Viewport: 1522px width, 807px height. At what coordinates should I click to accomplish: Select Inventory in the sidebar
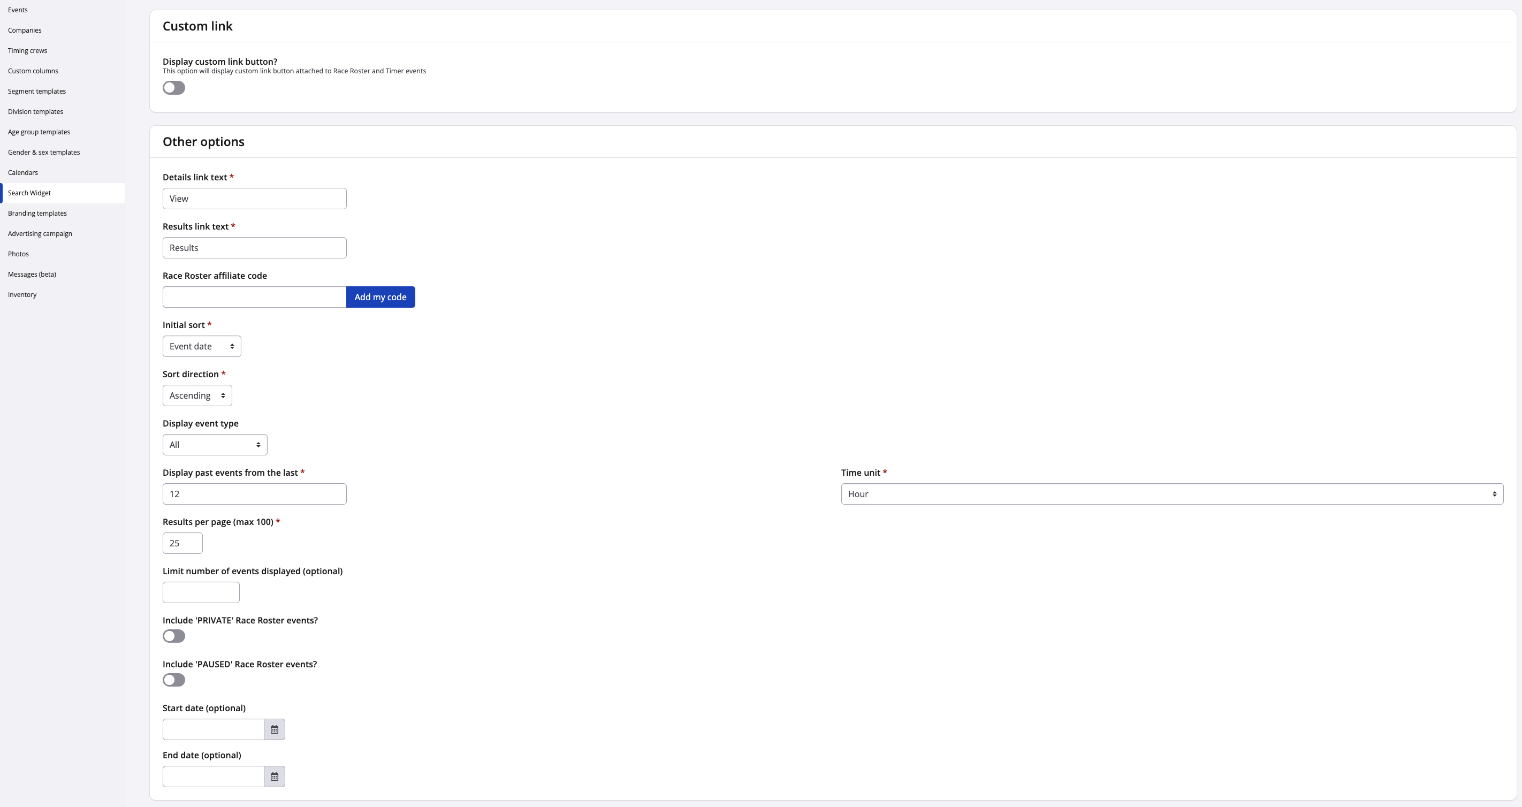click(22, 295)
